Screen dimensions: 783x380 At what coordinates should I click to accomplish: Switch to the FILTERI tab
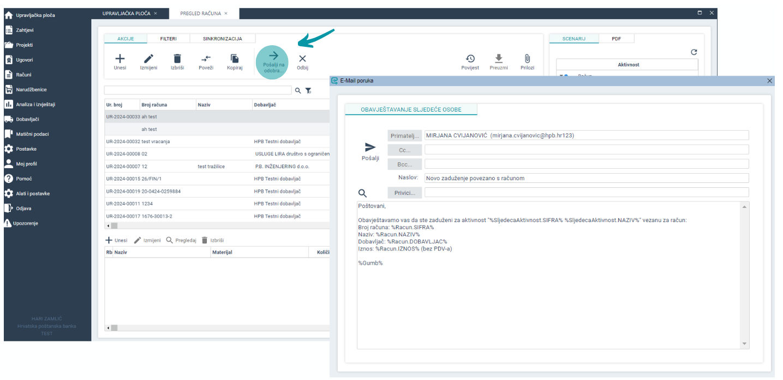pos(168,39)
